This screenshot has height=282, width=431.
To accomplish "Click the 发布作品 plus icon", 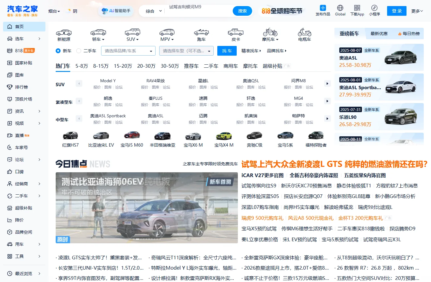I will (x=323, y=8).
